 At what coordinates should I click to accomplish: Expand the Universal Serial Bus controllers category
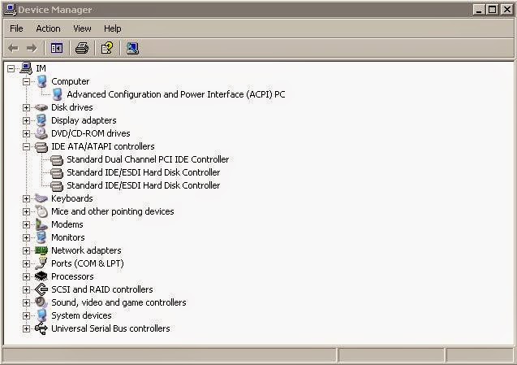pos(26,328)
